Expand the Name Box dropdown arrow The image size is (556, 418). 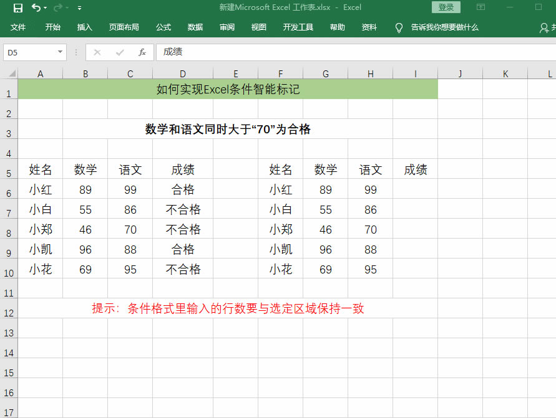pyautogui.click(x=60, y=52)
